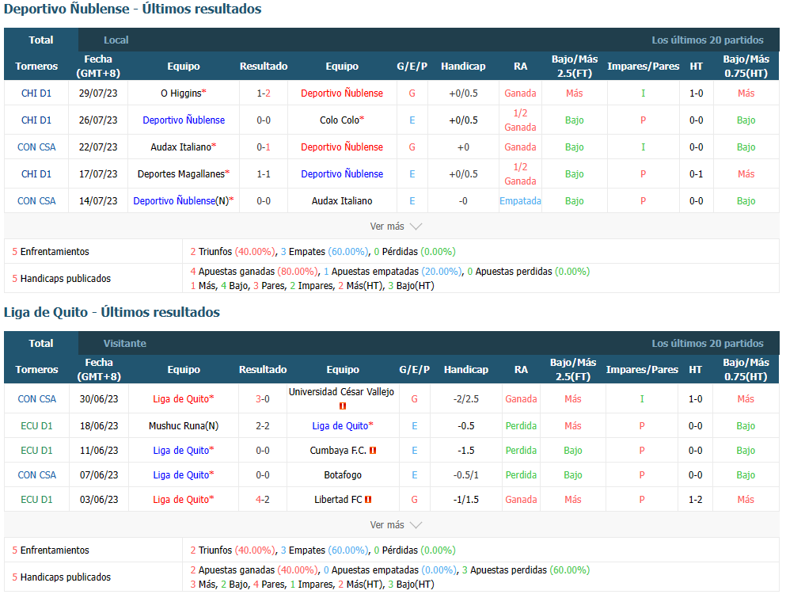Click the 2-2 result of Mushuc Runa match
This screenshot has width=786, height=598.
click(x=263, y=426)
